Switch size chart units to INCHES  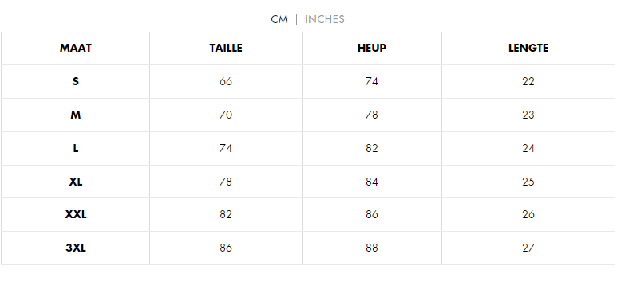pyautogui.click(x=324, y=19)
